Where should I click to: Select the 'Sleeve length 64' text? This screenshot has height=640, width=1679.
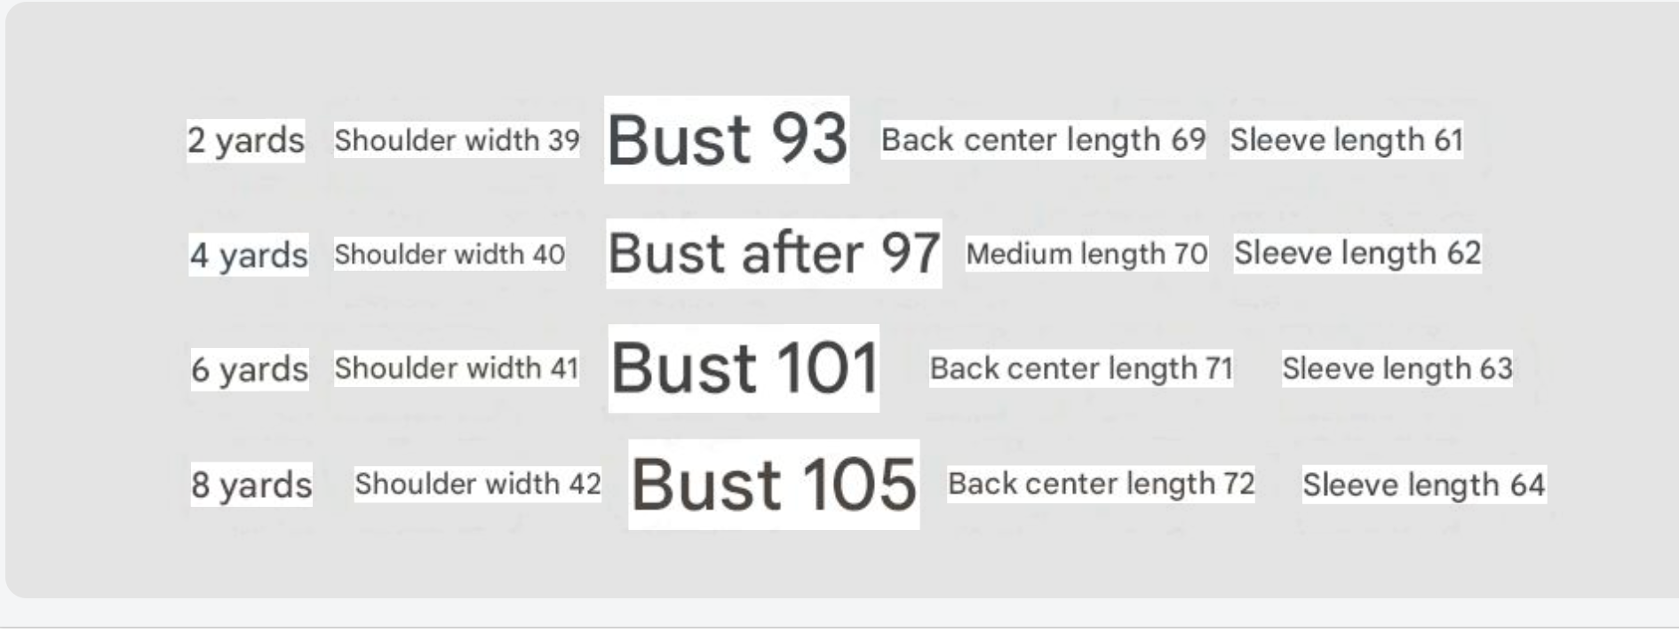coord(1424,485)
